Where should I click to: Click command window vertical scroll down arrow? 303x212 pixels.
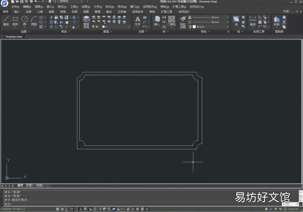[301, 200]
